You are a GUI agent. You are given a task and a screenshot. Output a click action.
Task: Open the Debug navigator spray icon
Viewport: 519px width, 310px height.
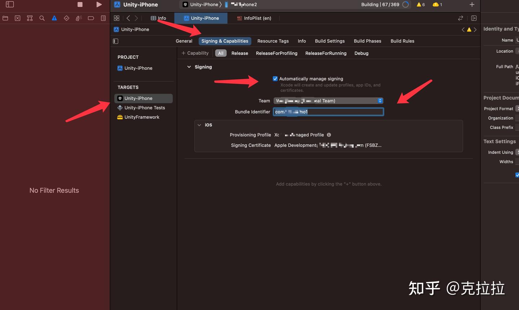pos(79,18)
